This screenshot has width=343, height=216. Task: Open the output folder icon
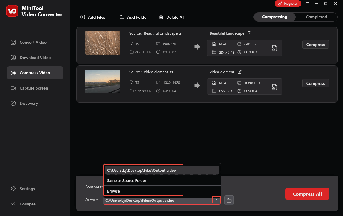click(229, 200)
